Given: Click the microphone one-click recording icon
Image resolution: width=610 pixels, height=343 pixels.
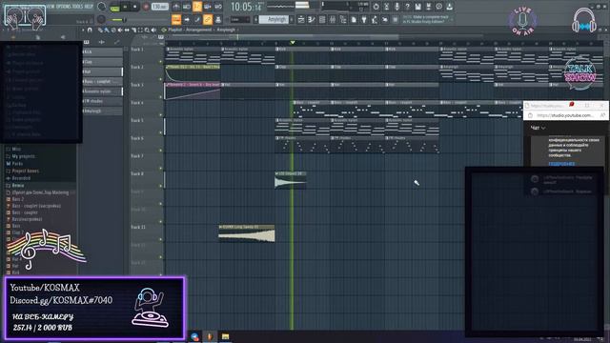Looking at the screenshot, I should (x=396, y=7).
